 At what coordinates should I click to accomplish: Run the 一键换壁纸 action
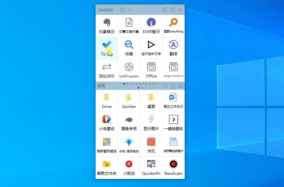click(174, 123)
